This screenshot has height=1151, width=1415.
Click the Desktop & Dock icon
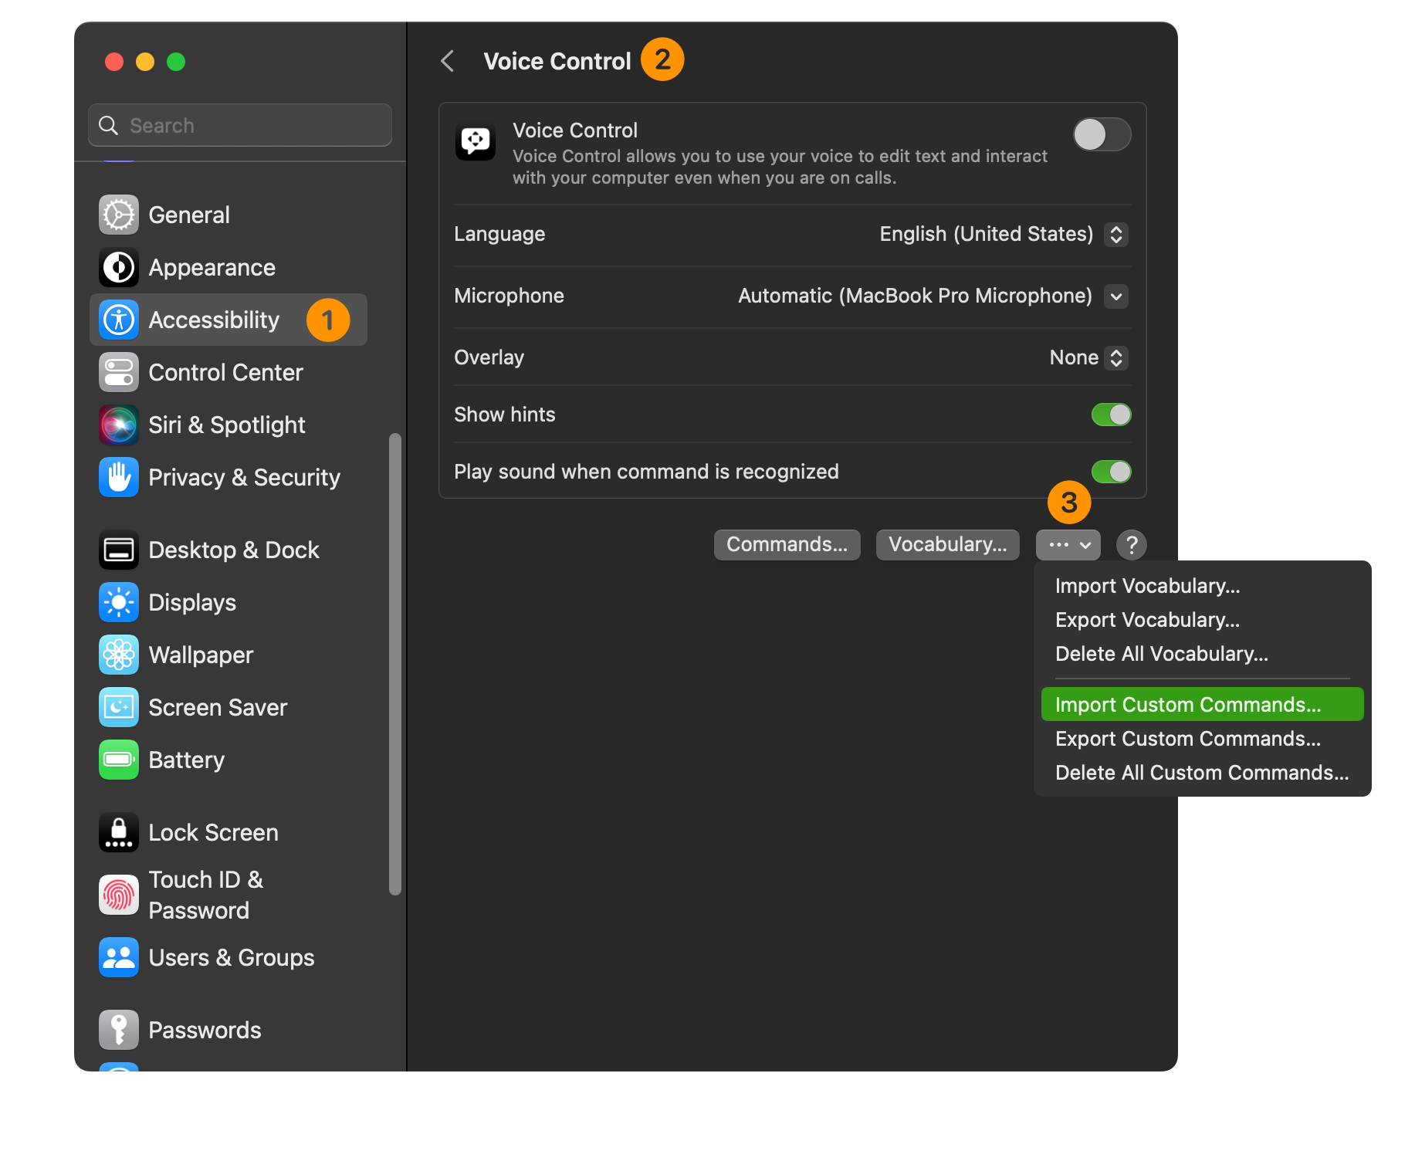(x=118, y=550)
